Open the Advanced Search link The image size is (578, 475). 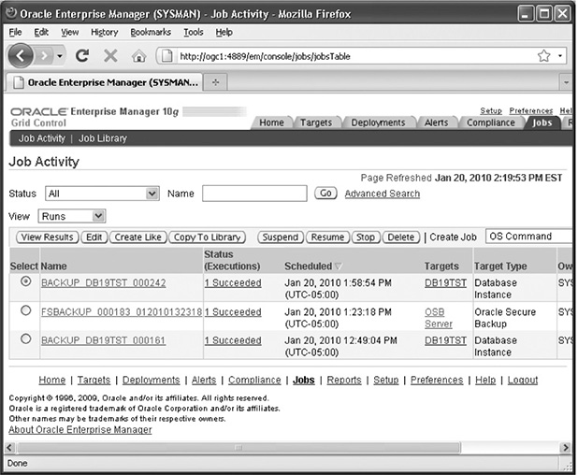pos(382,194)
